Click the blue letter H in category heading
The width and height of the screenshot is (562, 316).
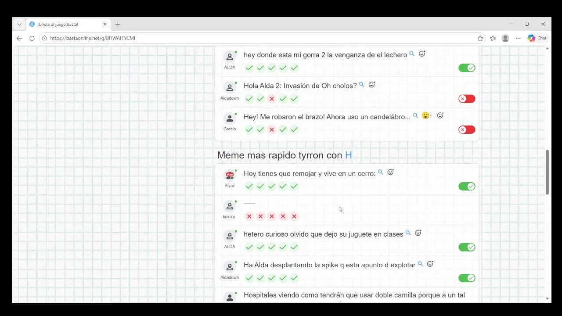(x=349, y=155)
